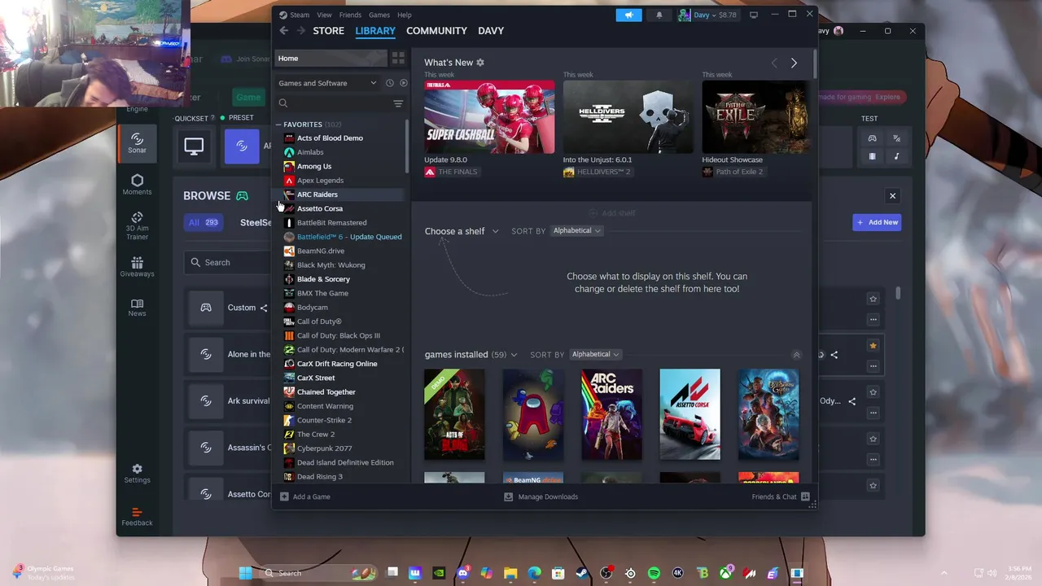Change shelf sort Alphabetical dropdown
Screen dimensions: 1042x586
coord(576,230)
